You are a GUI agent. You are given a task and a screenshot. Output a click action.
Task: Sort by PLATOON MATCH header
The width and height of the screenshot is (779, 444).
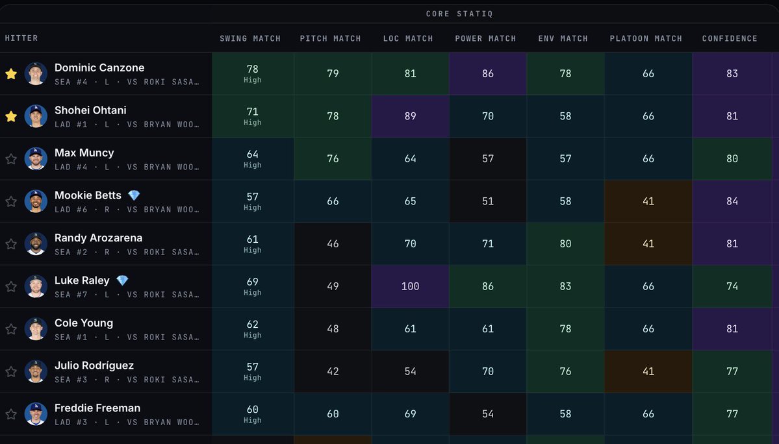pyautogui.click(x=646, y=38)
